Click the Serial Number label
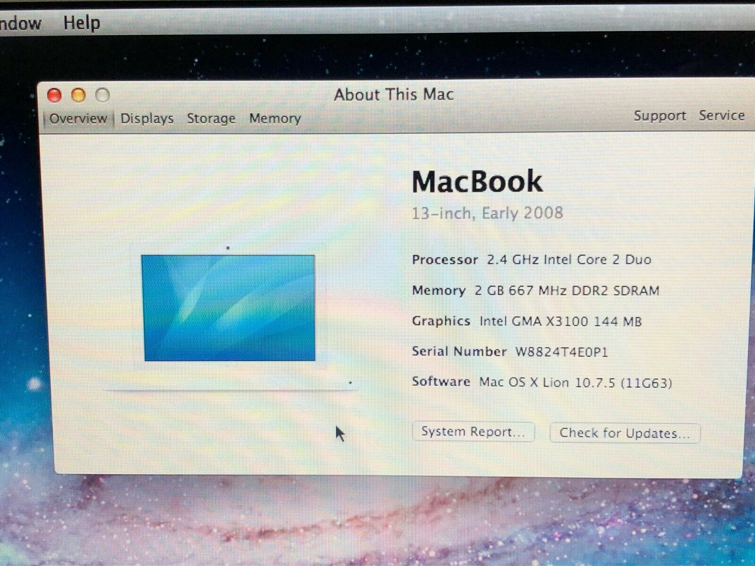Screen dimensions: 755x566 pos(459,351)
